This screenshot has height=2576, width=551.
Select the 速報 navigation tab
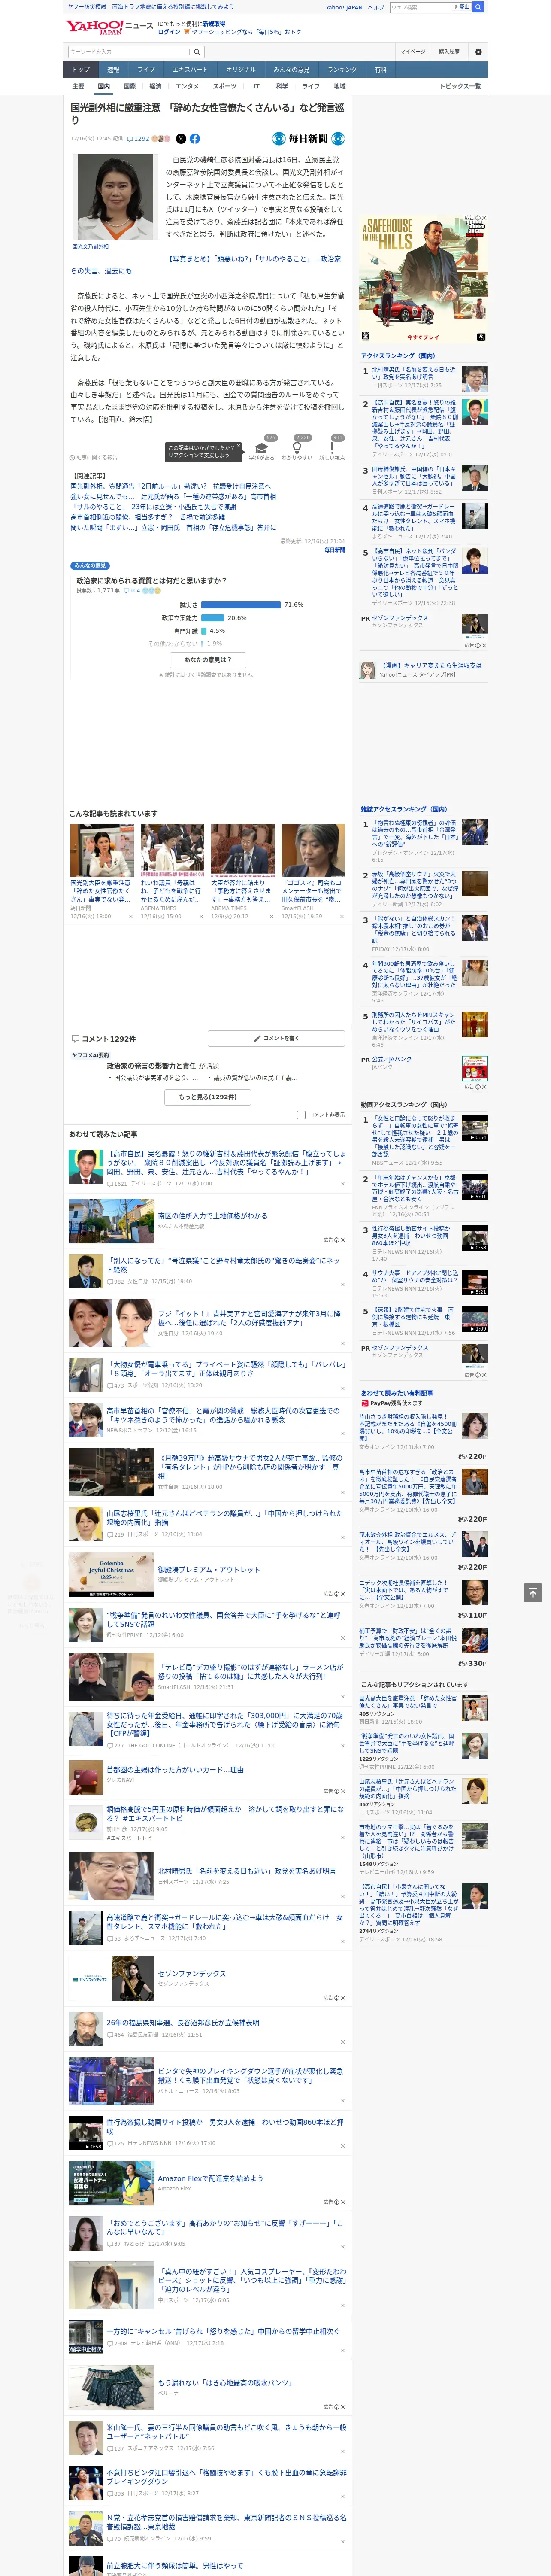tap(113, 70)
